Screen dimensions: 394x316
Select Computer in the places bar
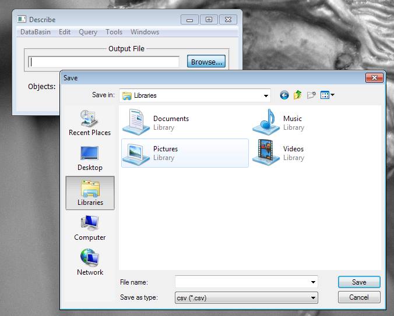(x=90, y=228)
